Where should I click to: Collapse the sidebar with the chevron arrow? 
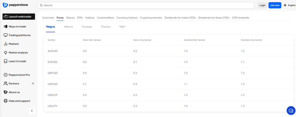click(x=32, y=111)
